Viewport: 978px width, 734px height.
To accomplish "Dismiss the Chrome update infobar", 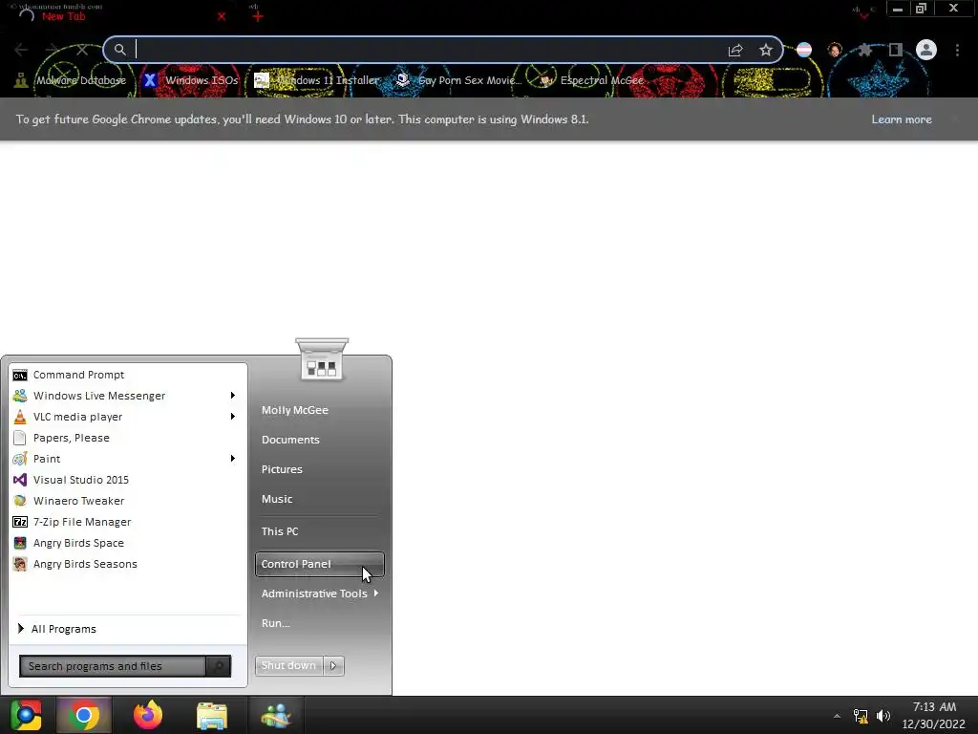I will pyautogui.click(x=955, y=119).
